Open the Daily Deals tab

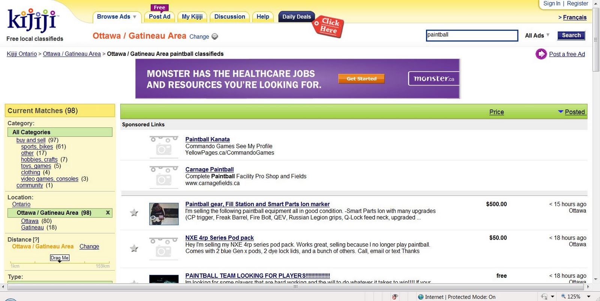[x=296, y=16]
